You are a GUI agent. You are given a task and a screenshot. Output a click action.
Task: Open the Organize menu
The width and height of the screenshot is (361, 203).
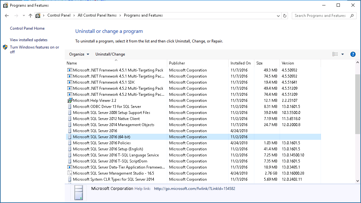tap(79, 54)
